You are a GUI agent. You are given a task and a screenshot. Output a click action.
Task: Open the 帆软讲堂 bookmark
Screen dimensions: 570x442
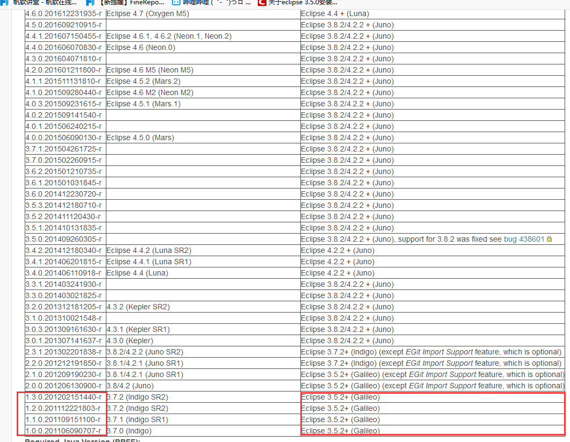click(x=39, y=3)
